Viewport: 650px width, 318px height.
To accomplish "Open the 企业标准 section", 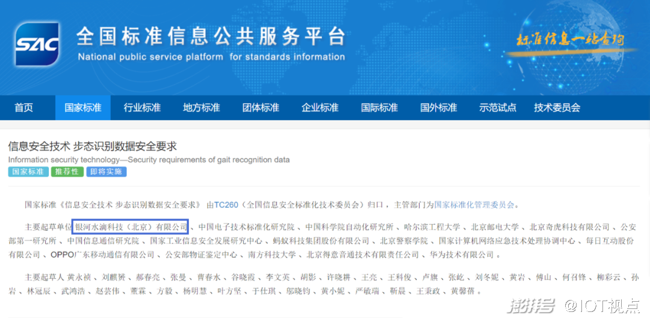I will click(x=320, y=108).
